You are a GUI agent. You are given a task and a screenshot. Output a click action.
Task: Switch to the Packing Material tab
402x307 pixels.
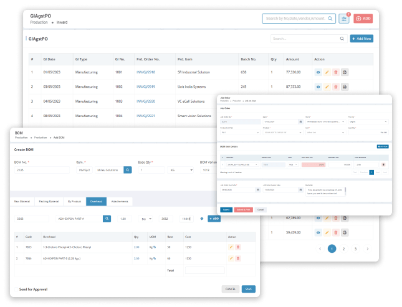[x=49, y=201]
